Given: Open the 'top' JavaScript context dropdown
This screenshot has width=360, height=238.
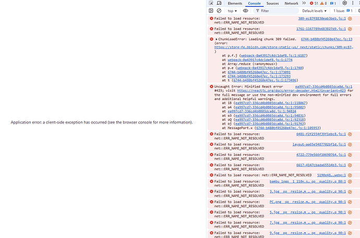Looking at the screenshot, I should tap(232, 11).
